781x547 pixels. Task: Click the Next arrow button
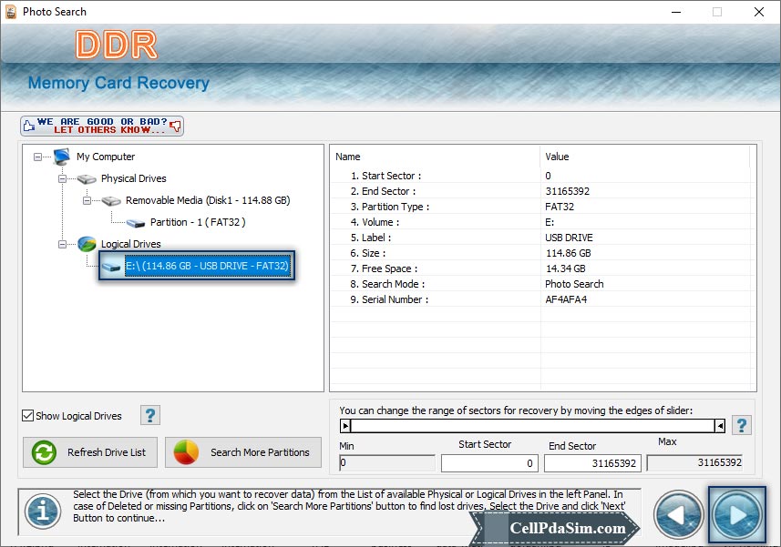pos(736,514)
